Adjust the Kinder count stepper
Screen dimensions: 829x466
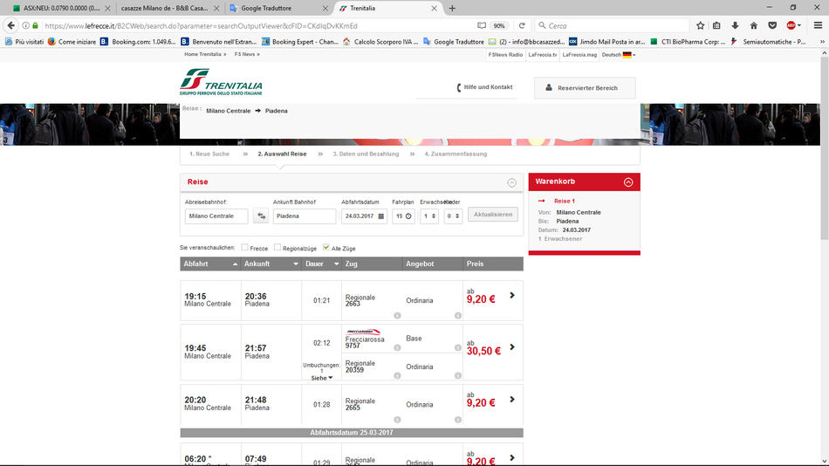[457, 216]
